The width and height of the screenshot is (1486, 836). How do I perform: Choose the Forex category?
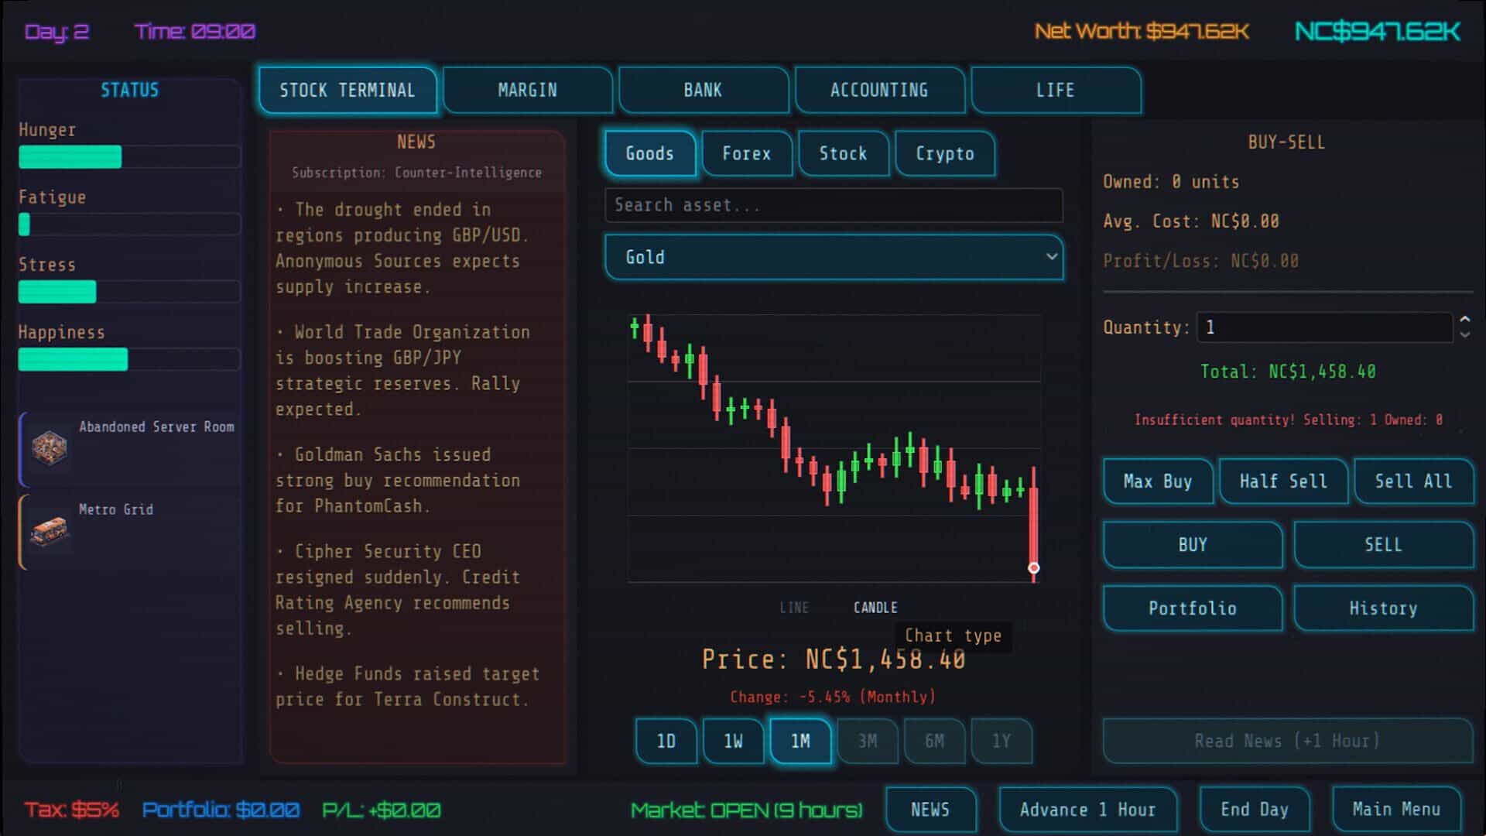746,153
